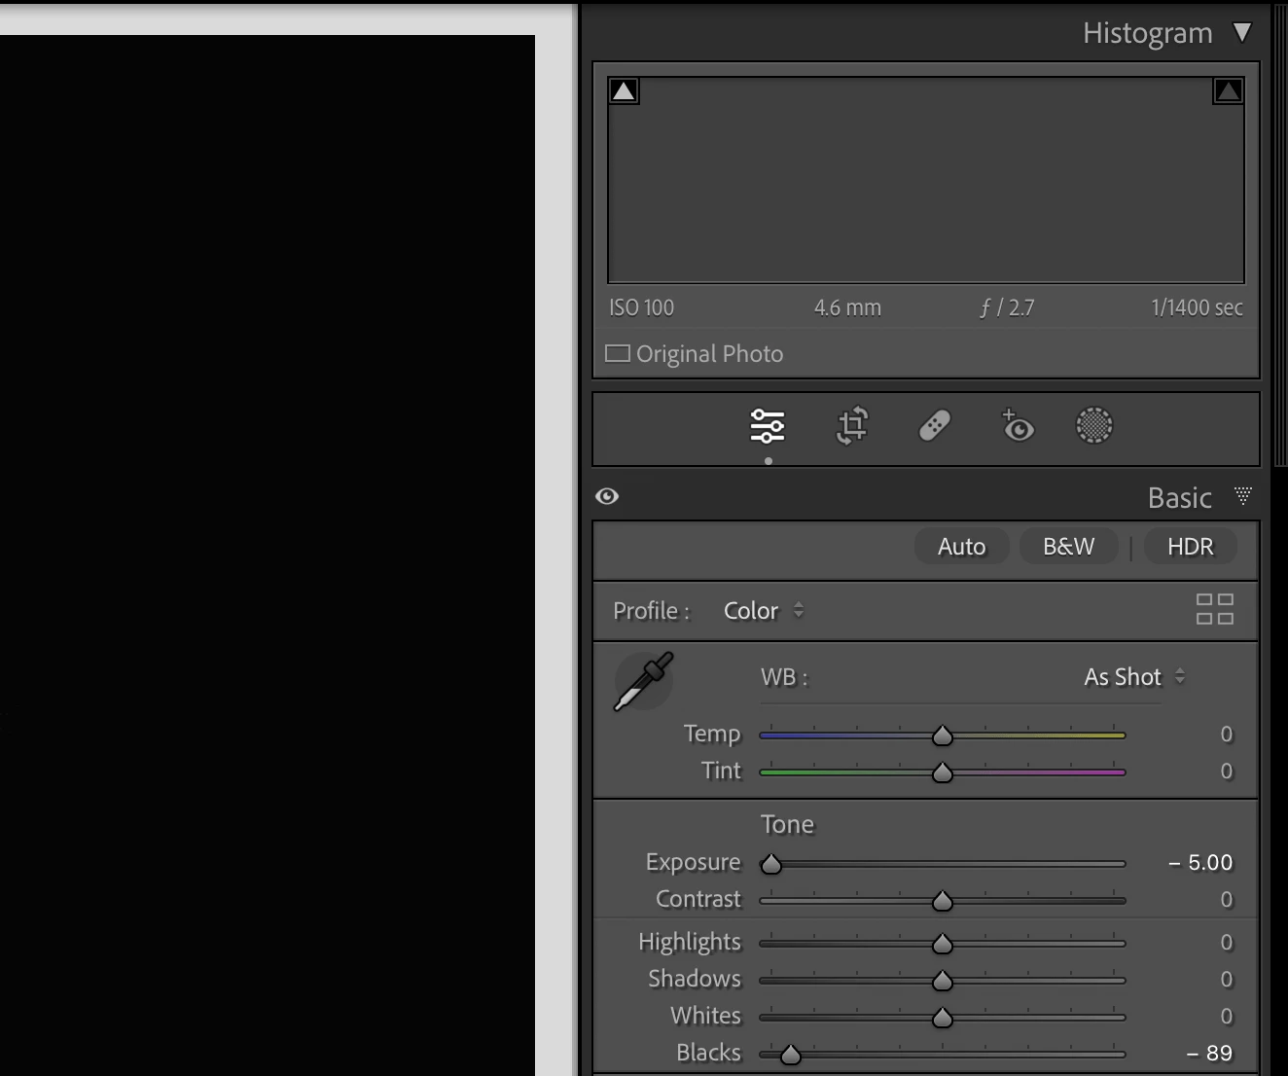Click the Blacks slider handle
This screenshot has height=1076, width=1288.
[x=791, y=1055]
